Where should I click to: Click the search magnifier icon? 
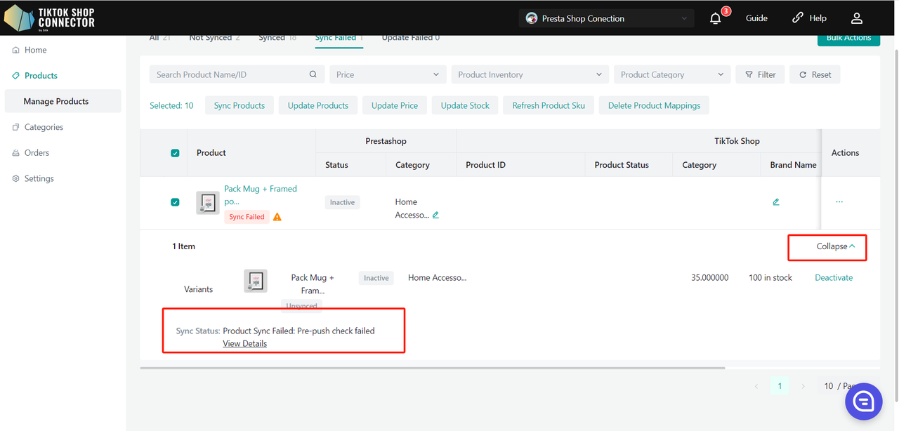coord(313,74)
